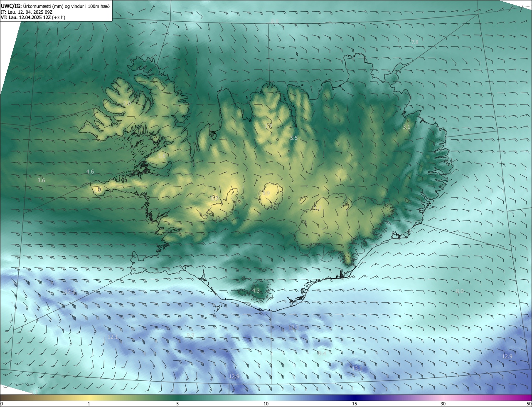Click the 12.2 value on the map

click(71, 292)
